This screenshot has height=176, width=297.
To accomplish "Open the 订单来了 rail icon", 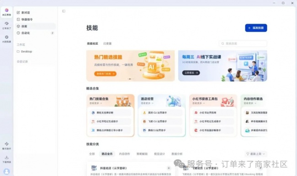I will (7, 26).
